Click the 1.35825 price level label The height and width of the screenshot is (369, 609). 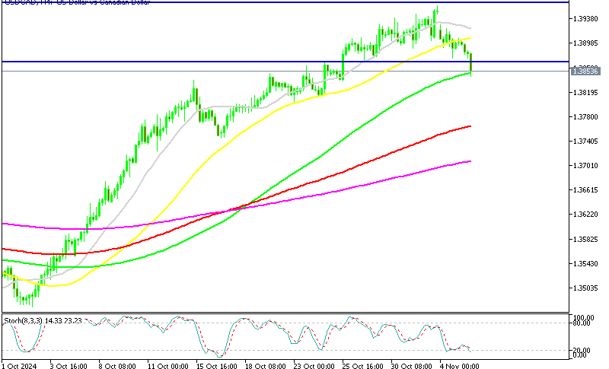coord(585,240)
